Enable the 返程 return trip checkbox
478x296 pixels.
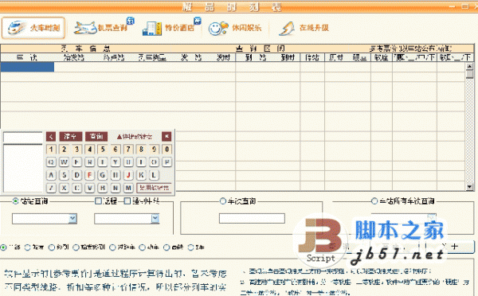[98, 201]
